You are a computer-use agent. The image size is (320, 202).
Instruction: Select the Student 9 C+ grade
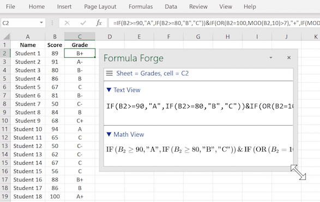point(80,121)
